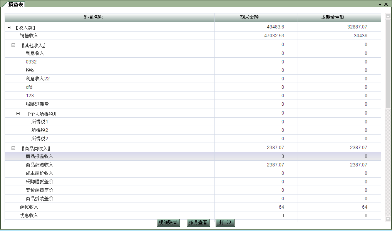This screenshot has width=392, height=231.
Task: Click the 明细账本 button
Action: [x=168, y=223]
